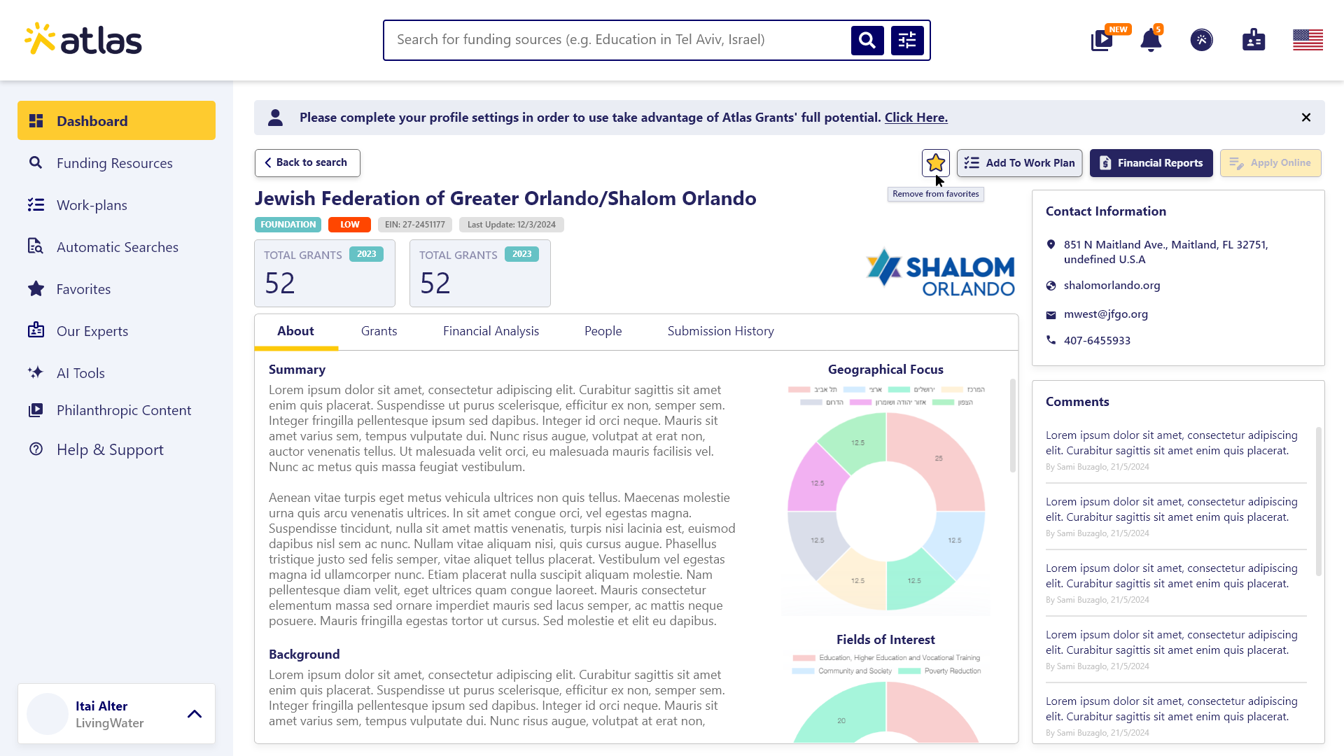Click the Apply Online button
1344x756 pixels.
tap(1270, 163)
